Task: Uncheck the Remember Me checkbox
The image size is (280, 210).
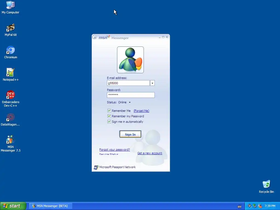Action: tap(109, 111)
